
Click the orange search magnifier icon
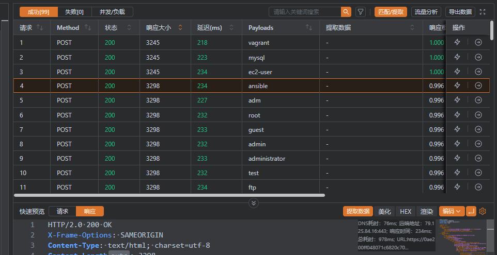(346, 12)
